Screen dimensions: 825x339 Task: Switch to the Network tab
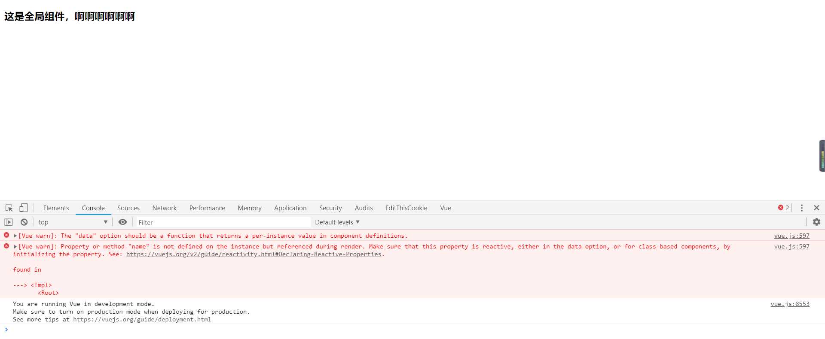click(x=164, y=208)
